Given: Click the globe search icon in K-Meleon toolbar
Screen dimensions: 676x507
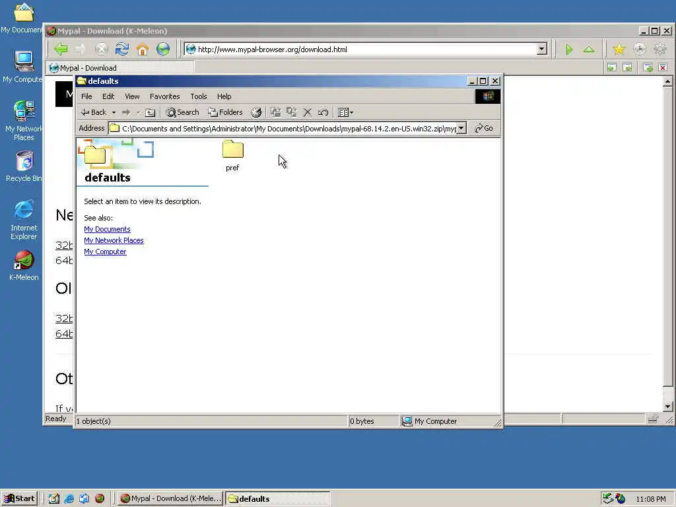Looking at the screenshot, I should point(163,49).
